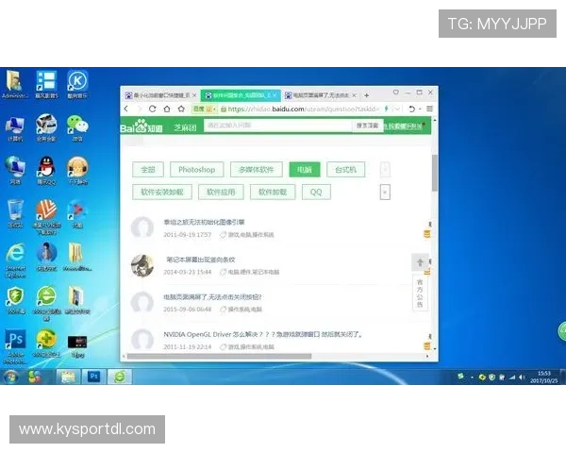The image size is (566, 453).
Task: Switch to Photoshop in the taskbar
Action: click(x=93, y=377)
